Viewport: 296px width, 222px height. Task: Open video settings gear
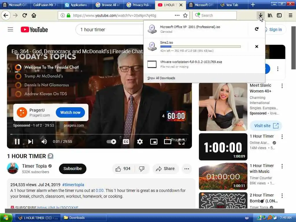140,142
